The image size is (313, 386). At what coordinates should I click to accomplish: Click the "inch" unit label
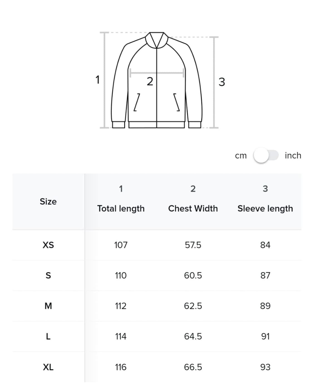point(293,155)
